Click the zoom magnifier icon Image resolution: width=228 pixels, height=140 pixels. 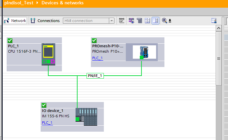coord(164,21)
